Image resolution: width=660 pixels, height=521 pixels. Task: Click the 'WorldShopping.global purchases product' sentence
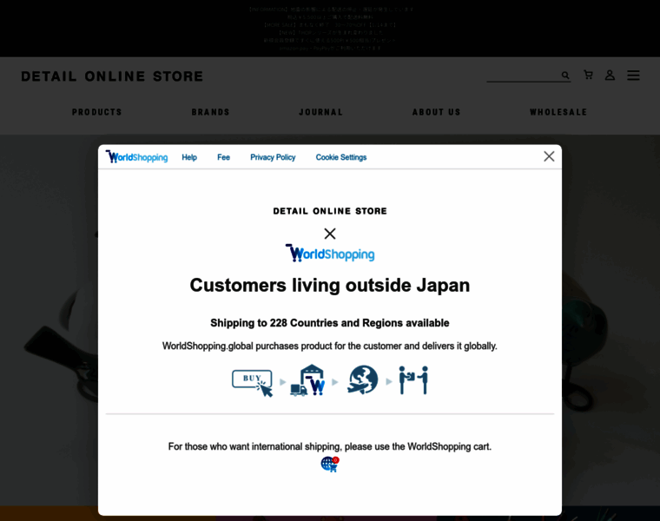(330, 346)
